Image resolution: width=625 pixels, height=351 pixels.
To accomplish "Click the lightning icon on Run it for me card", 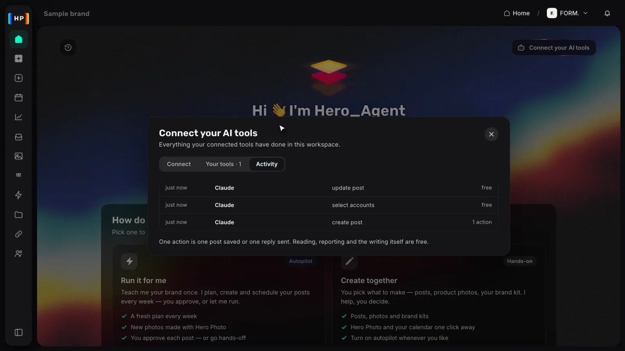I will click(129, 261).
